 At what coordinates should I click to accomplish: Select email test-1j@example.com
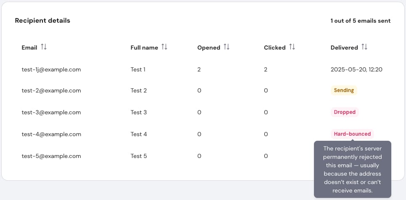tap(51, 69)
